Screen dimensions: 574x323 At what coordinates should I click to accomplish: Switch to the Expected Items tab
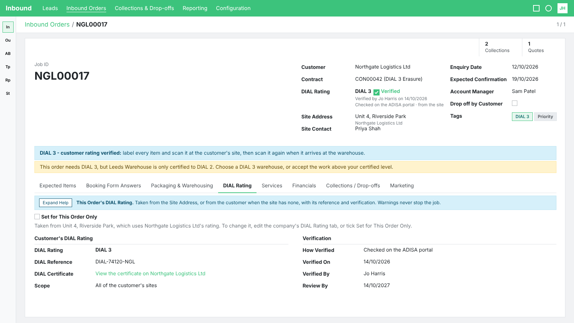coord(58,186)
